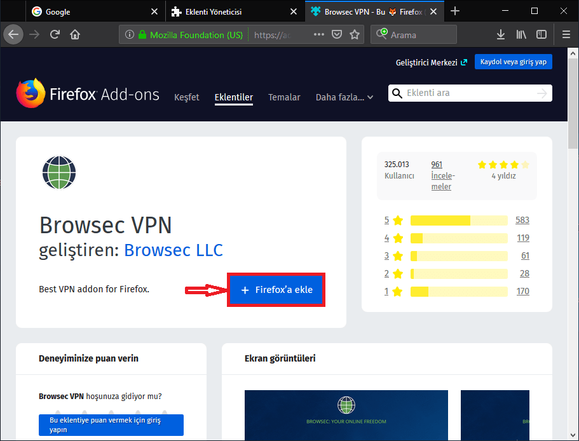The width and height of the screenshot is (579, 441).
Task: Click the Mozilla Foundation (US) identity label
Action: (x=196, y=35)
